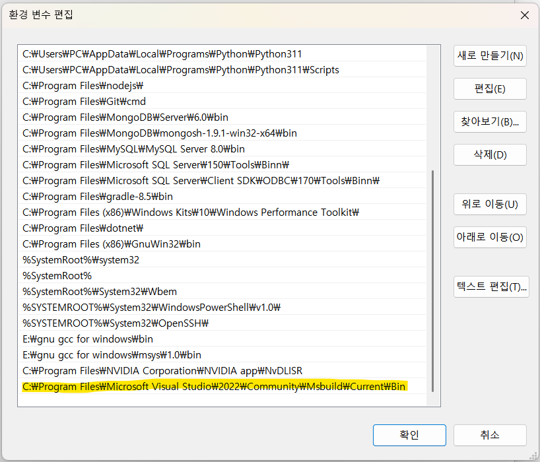
Task: Select the gradle-8.5\bin path entry
Action: click(x=222, y=197)
